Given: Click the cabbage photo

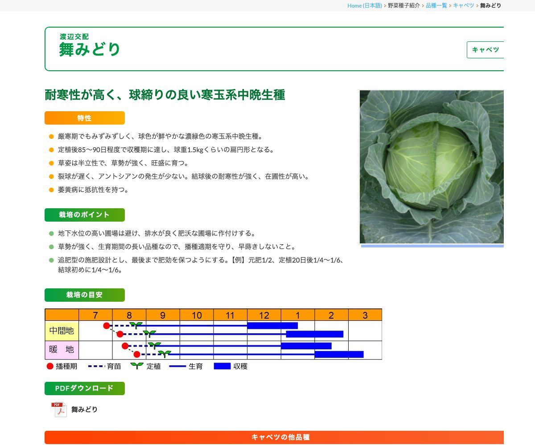Looking at the screenshot, I should pos(432,167).
